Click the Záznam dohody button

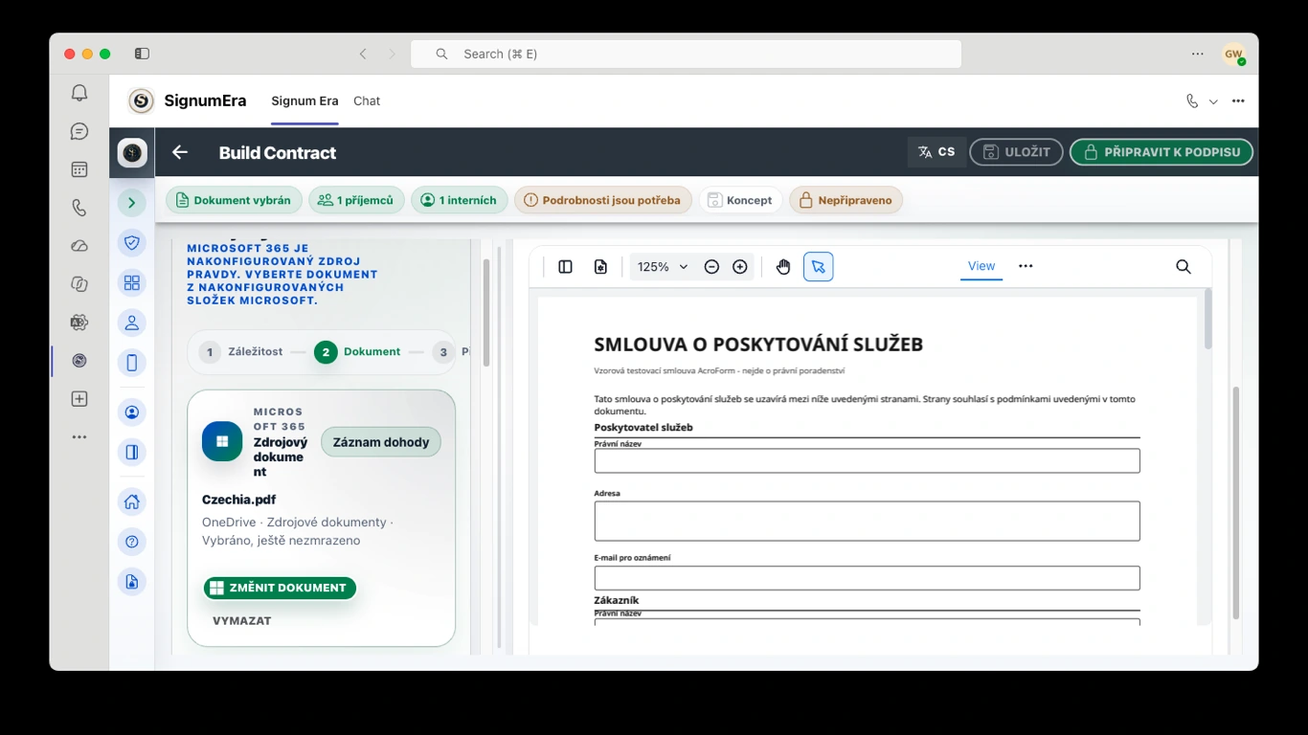click(381, 442)
